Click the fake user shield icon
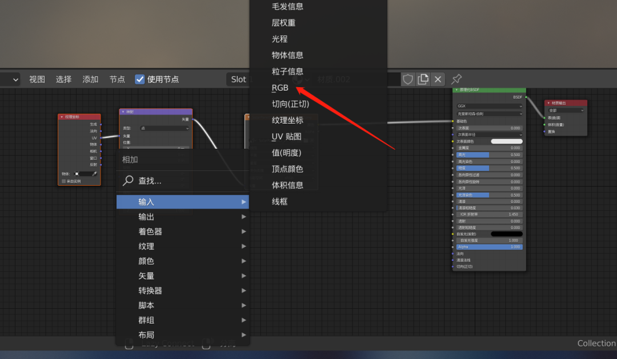 click(x=408, y=79)
